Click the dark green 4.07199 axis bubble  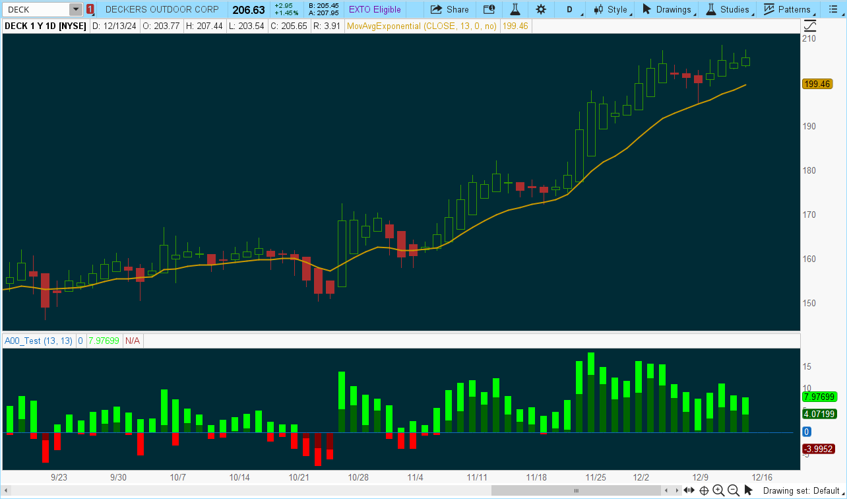point(819,415)
